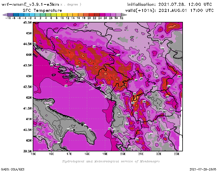Viewport: 222px width, 171px height.
Task: Click the '43.5N' latitude label
Action: 27,65
